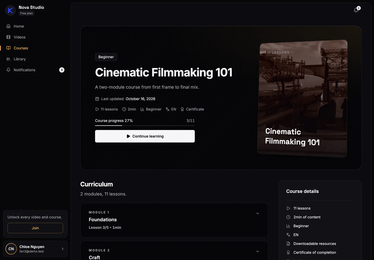The height and width of the screenshot is (260, 374).
Task: Click the 8 badge on sidebar Notifications
Action: pos(62,70)
